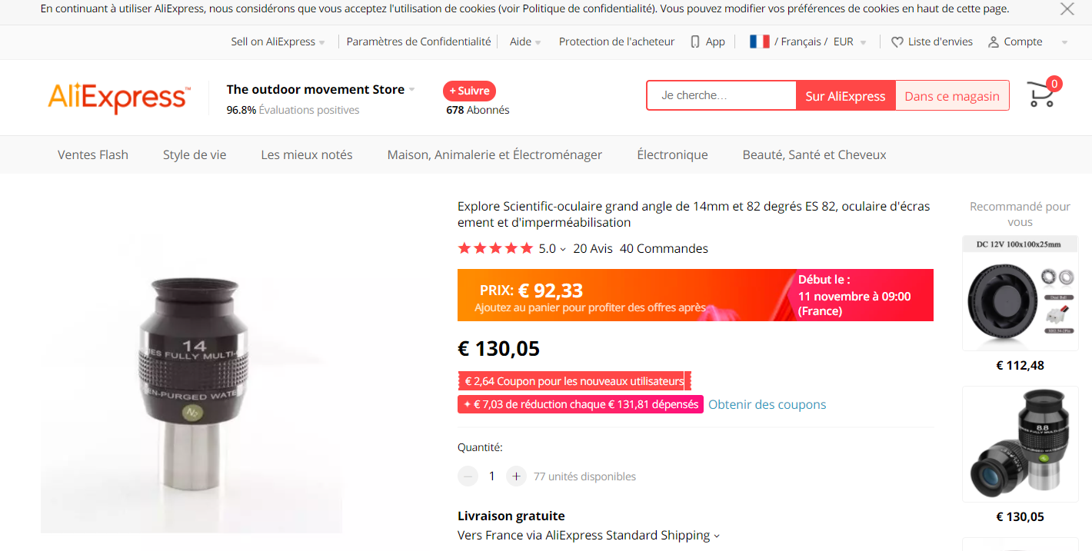Open the Ventes Flash category
Viewport: 1092px width, 551px height.
point(93,154)
